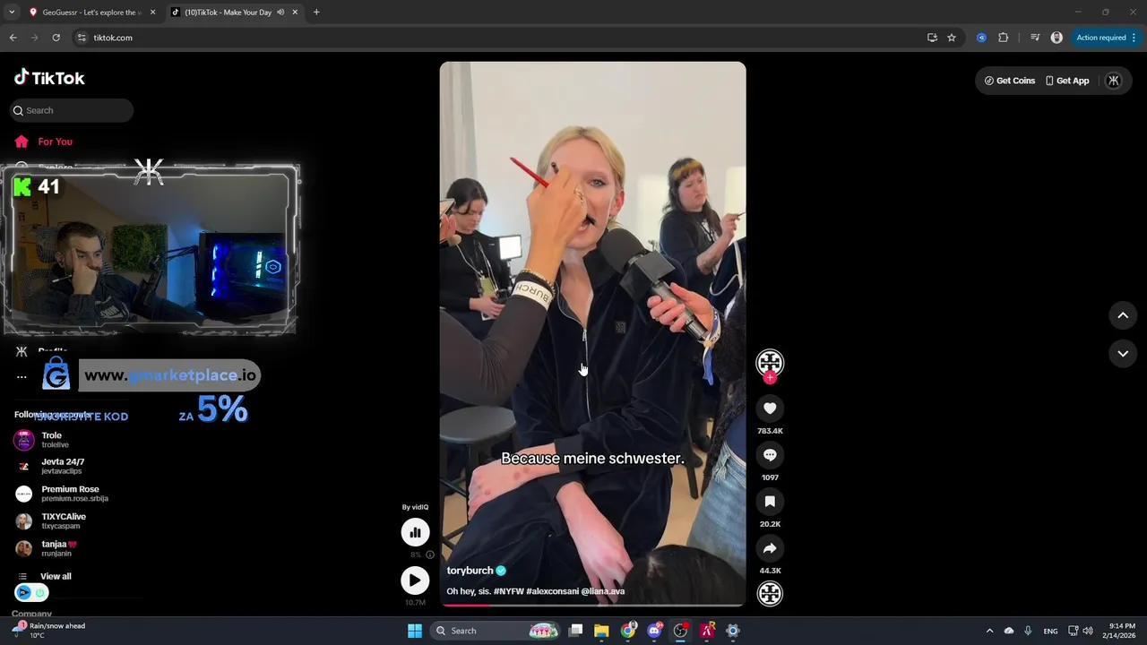Click the Get App button
This screenshot has width=1147, height=645.
1067,81
